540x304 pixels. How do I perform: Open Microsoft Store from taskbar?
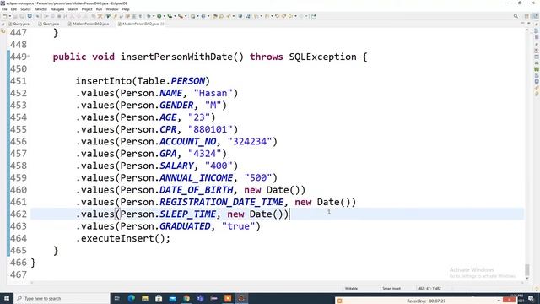click(x=159, y=298)
